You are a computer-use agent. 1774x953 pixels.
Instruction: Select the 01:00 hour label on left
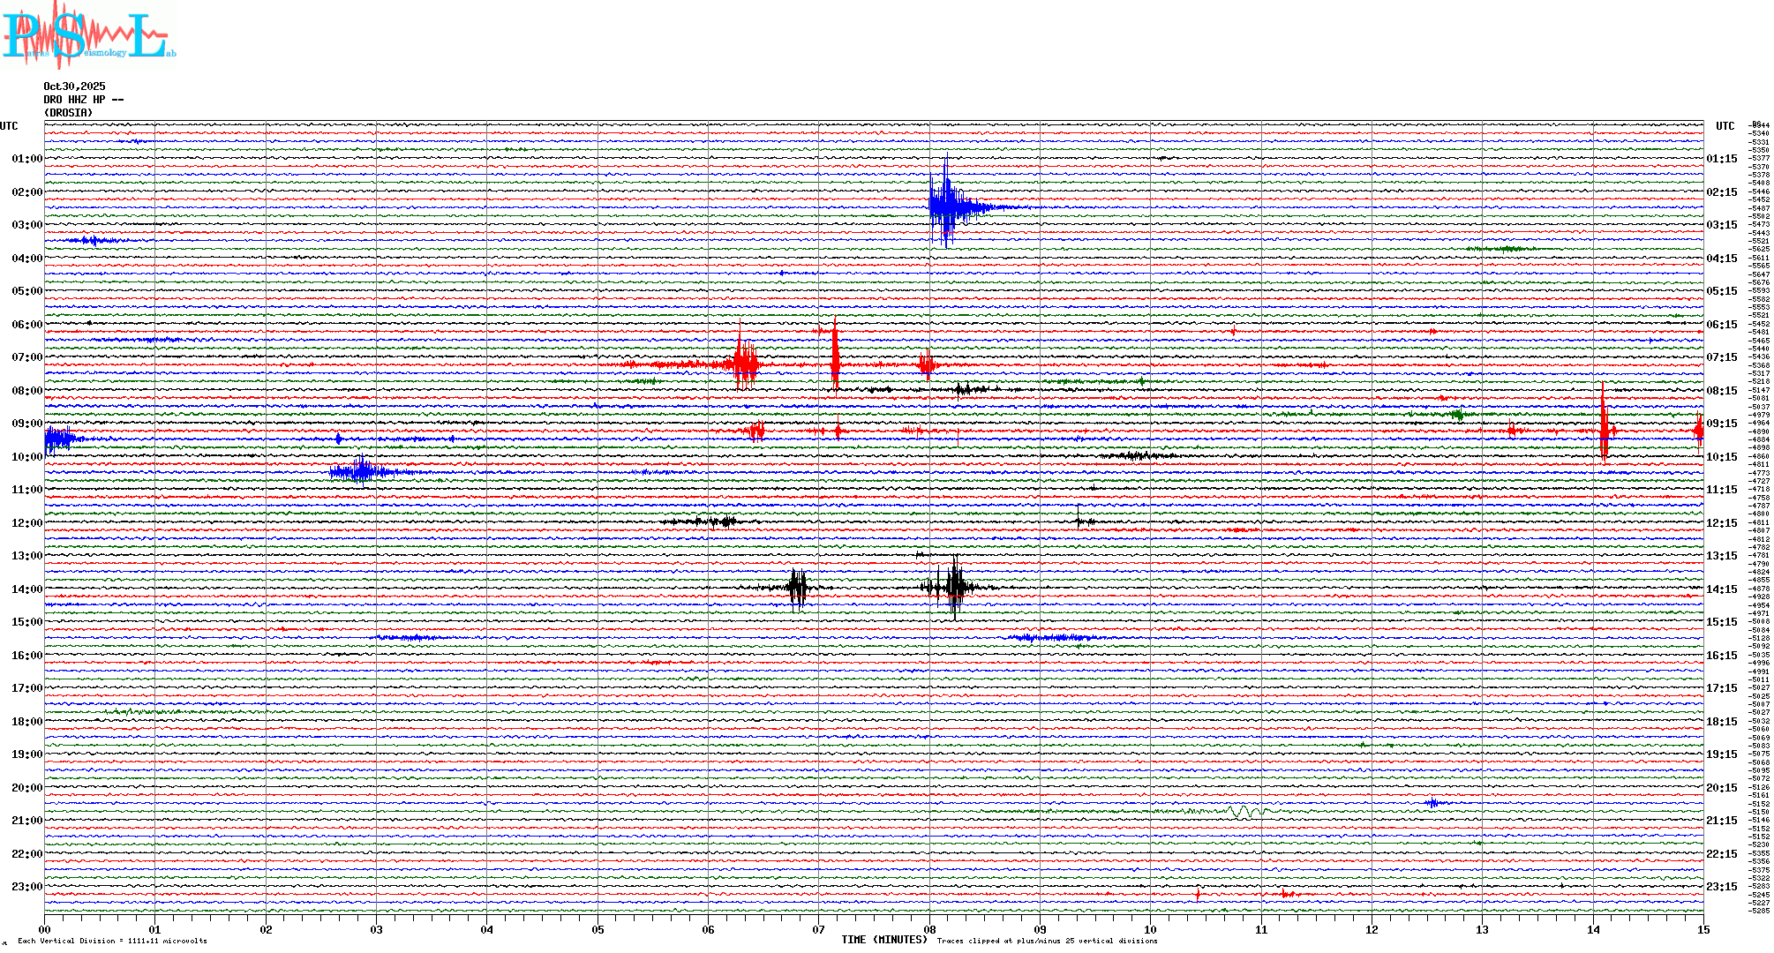[x=26, y=159]
